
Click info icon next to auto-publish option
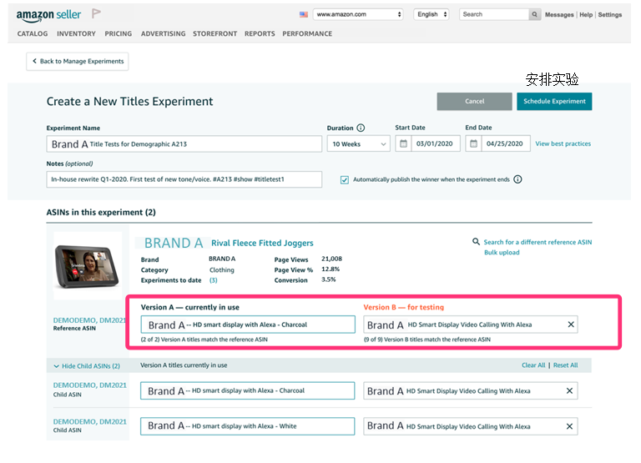tap(517, 179)
